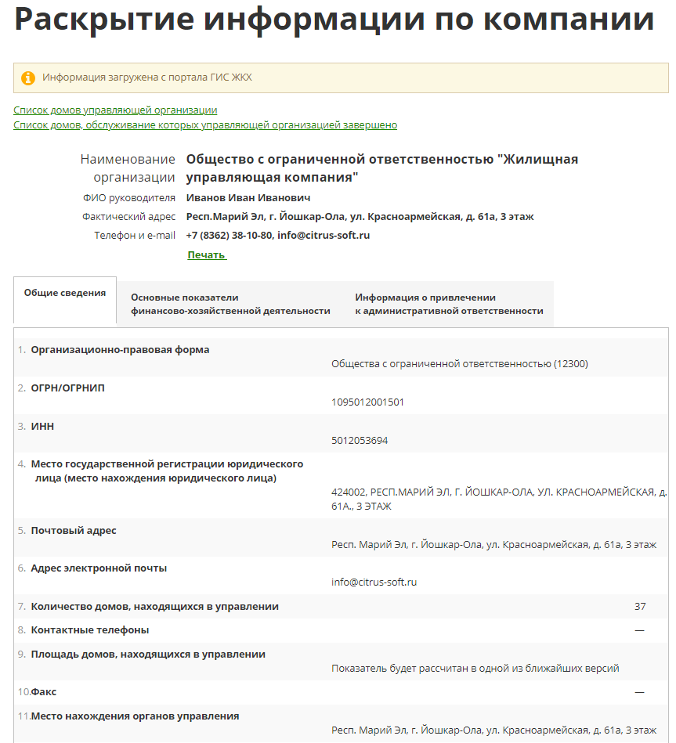Click the notice text "Информация загружена с портала ГИС ЖКХ"
This screenshot has height=743, width=676.
pyautogui.click(x=147, y=78)
